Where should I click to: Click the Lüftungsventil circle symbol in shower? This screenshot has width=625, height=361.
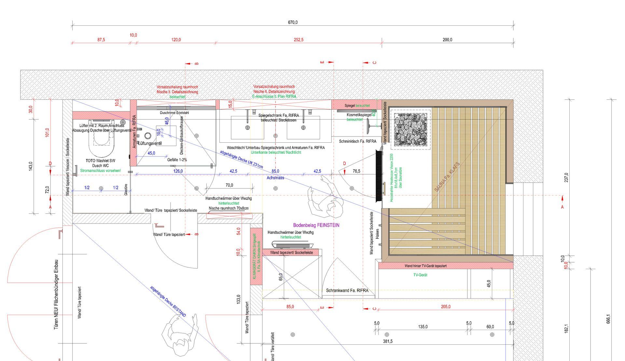[148, 136]
